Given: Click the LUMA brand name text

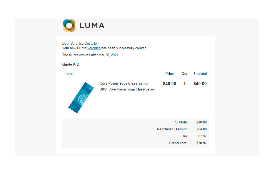Looking at the screenshot, I should [92, 26].
